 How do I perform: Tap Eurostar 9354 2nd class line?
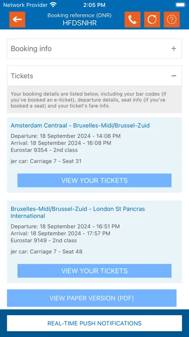click(x=44, y=150)
